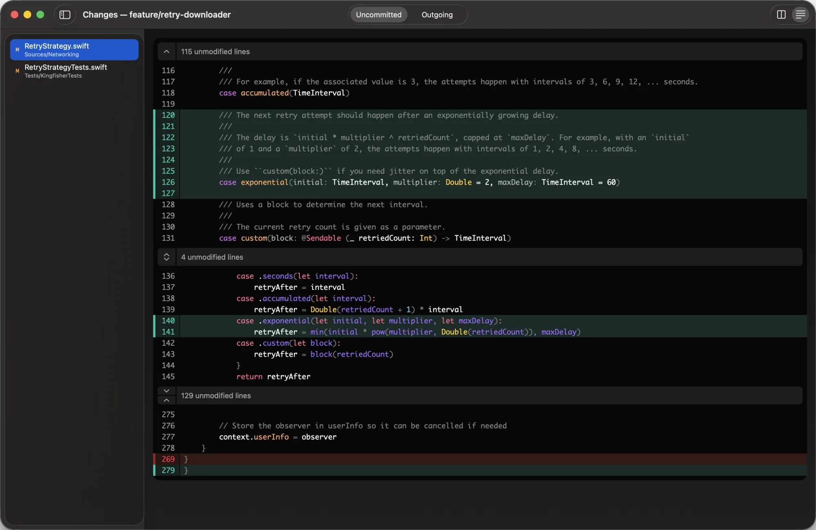The width and height of the screenshot is (816, 530).
Task: Open RetryStrategy.swift in file list
Action: click(74, 50)
